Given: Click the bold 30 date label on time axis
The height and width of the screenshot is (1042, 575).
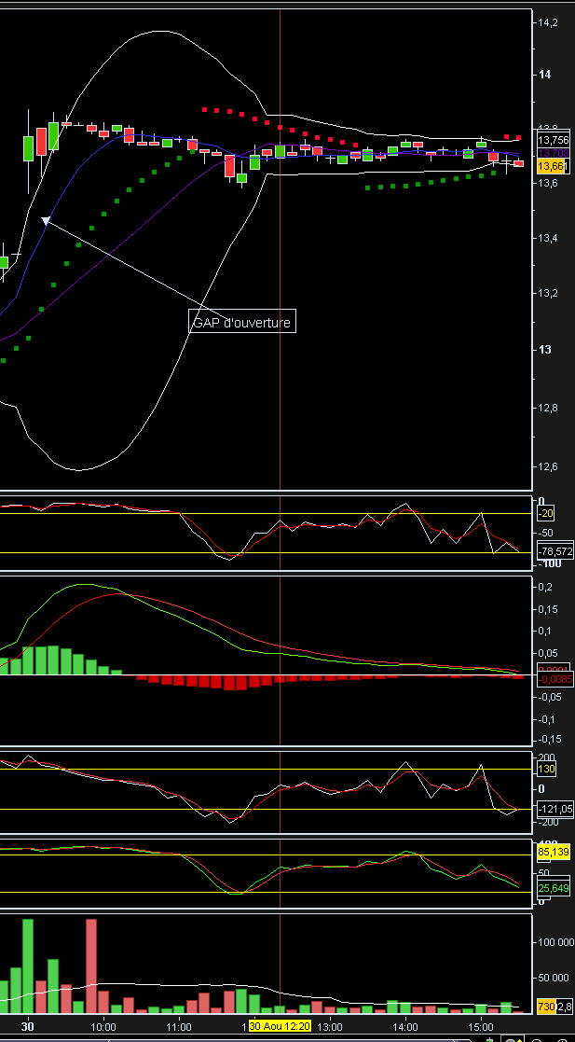Looking at the screenshot, I should (27, 1027).
